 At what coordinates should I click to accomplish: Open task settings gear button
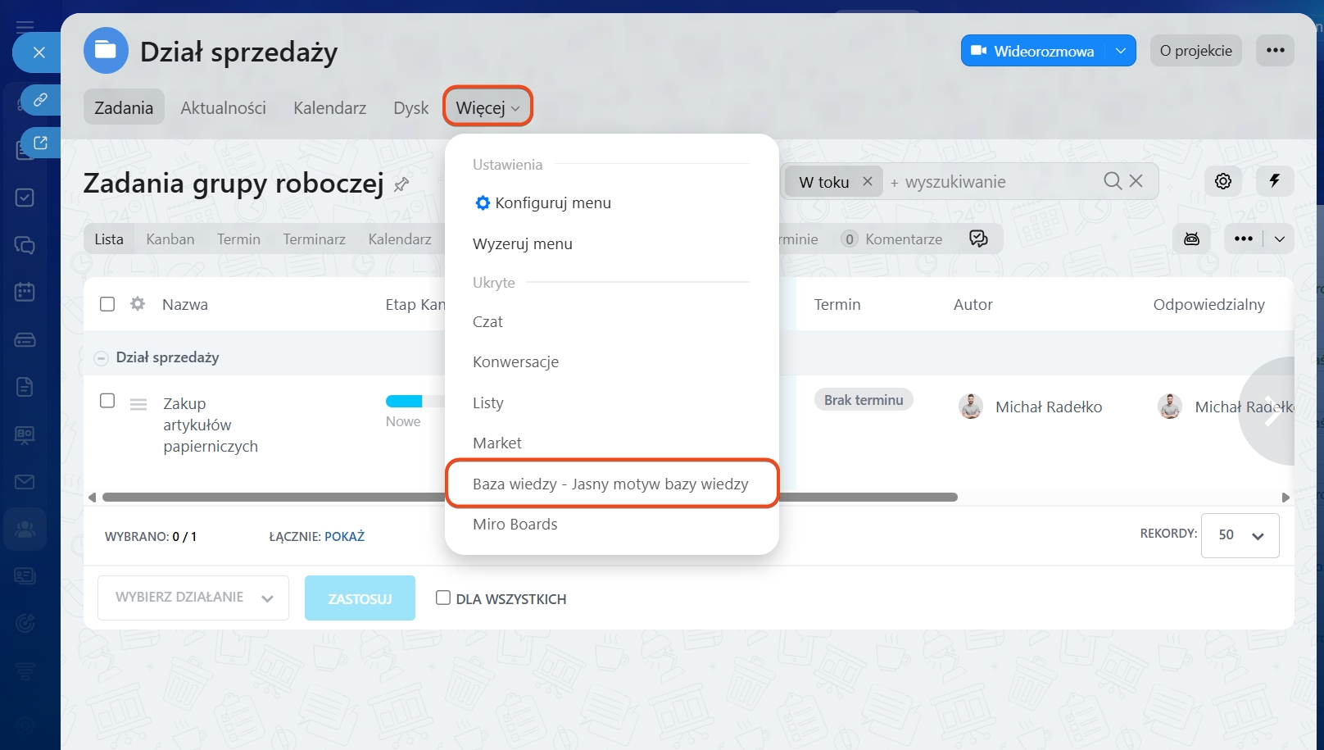1223,181
